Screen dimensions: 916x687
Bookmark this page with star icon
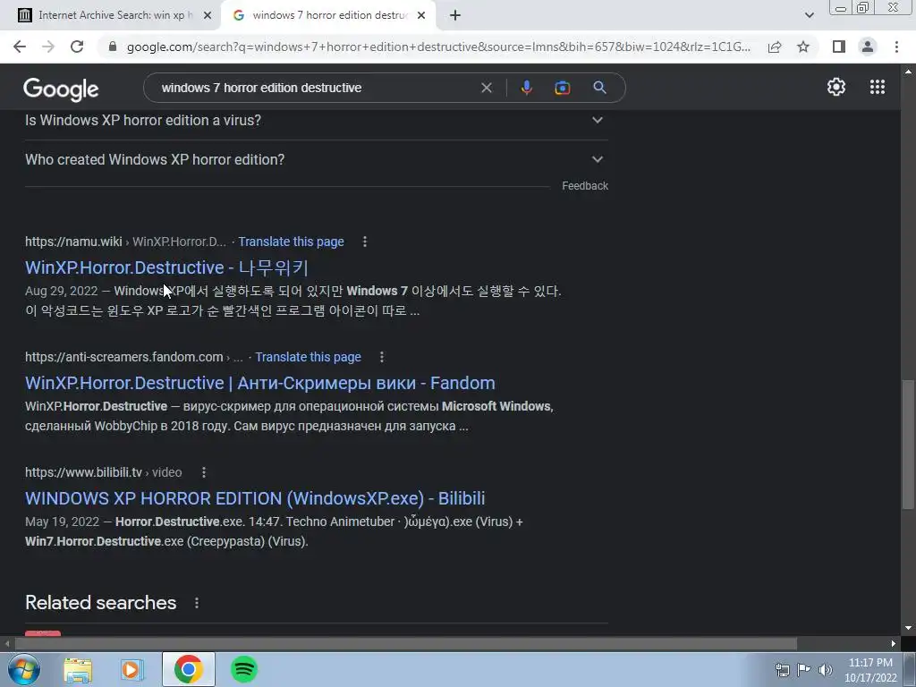coord(803,47)
